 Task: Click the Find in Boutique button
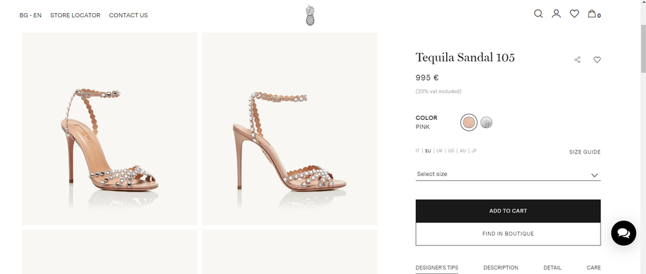tap(508, 234)
